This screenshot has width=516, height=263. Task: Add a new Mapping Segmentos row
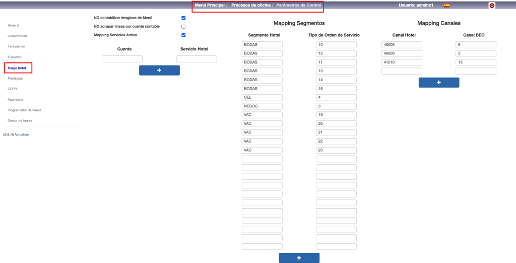pos(299,258)
